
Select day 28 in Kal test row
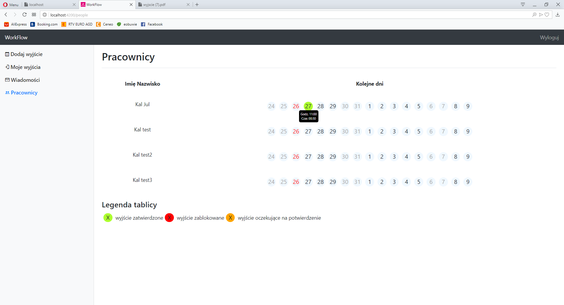(320, 131)
